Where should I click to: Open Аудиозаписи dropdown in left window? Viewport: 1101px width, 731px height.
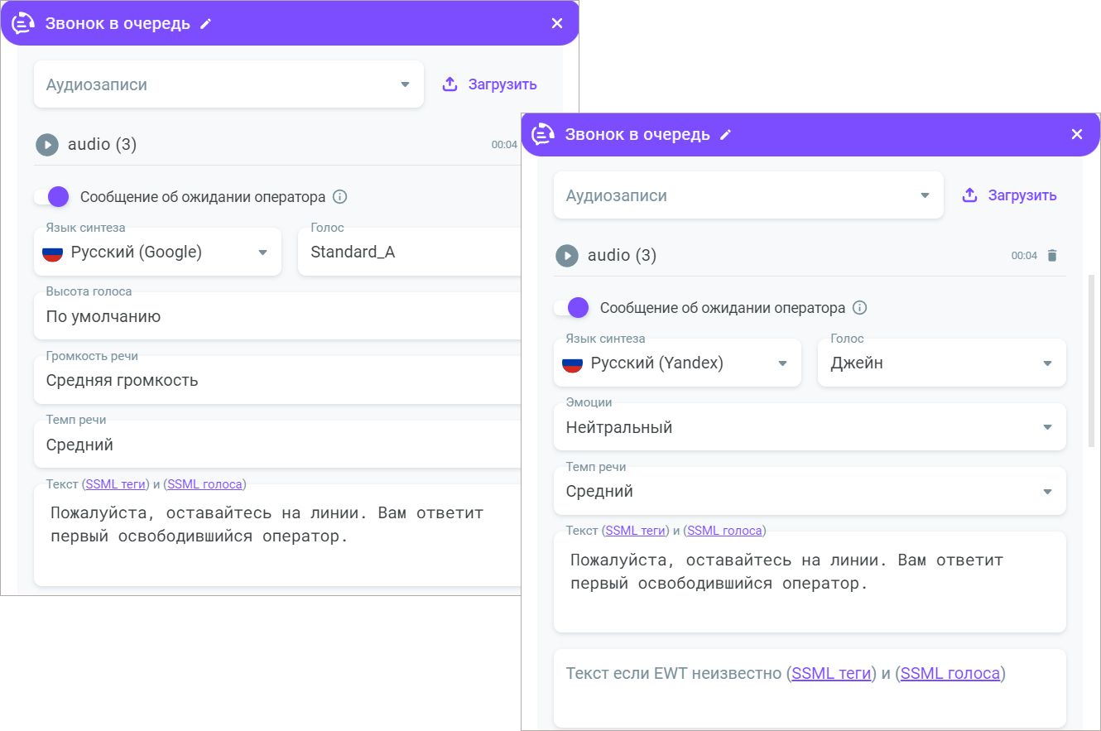point(228,84)
